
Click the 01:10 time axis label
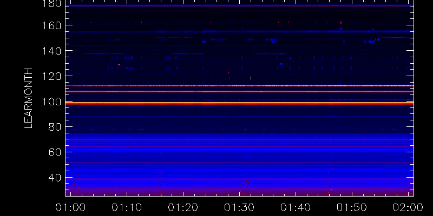[x=127, y=207]
